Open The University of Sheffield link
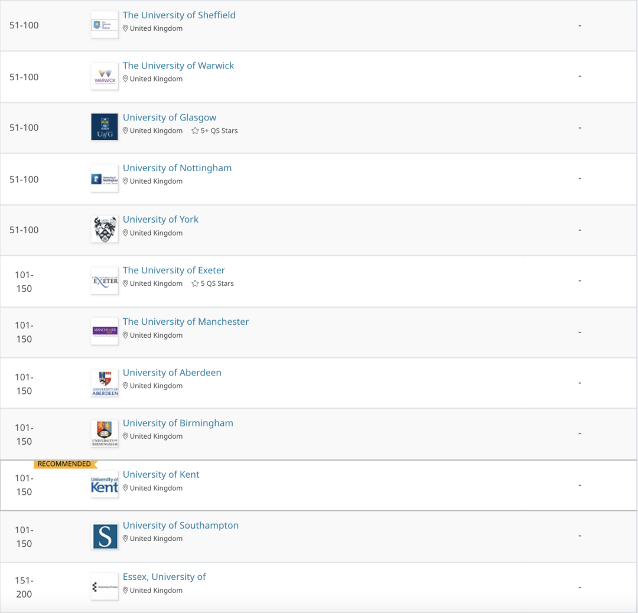 (x=179, y=15)
